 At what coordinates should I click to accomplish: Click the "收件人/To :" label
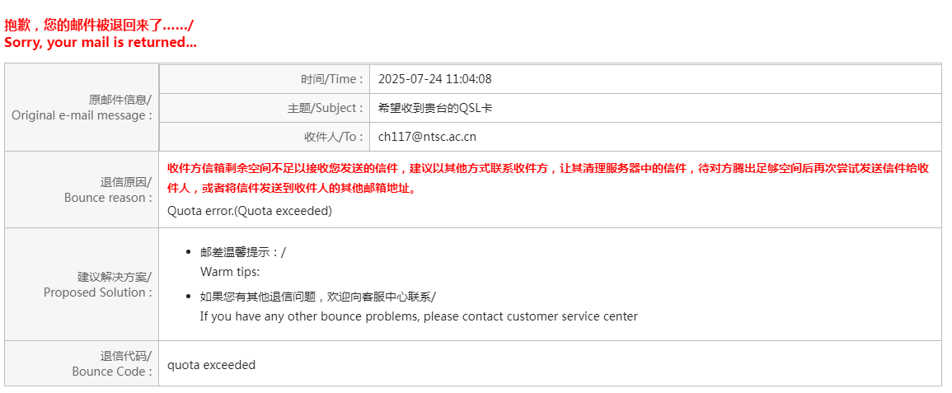tap(334, 137)
